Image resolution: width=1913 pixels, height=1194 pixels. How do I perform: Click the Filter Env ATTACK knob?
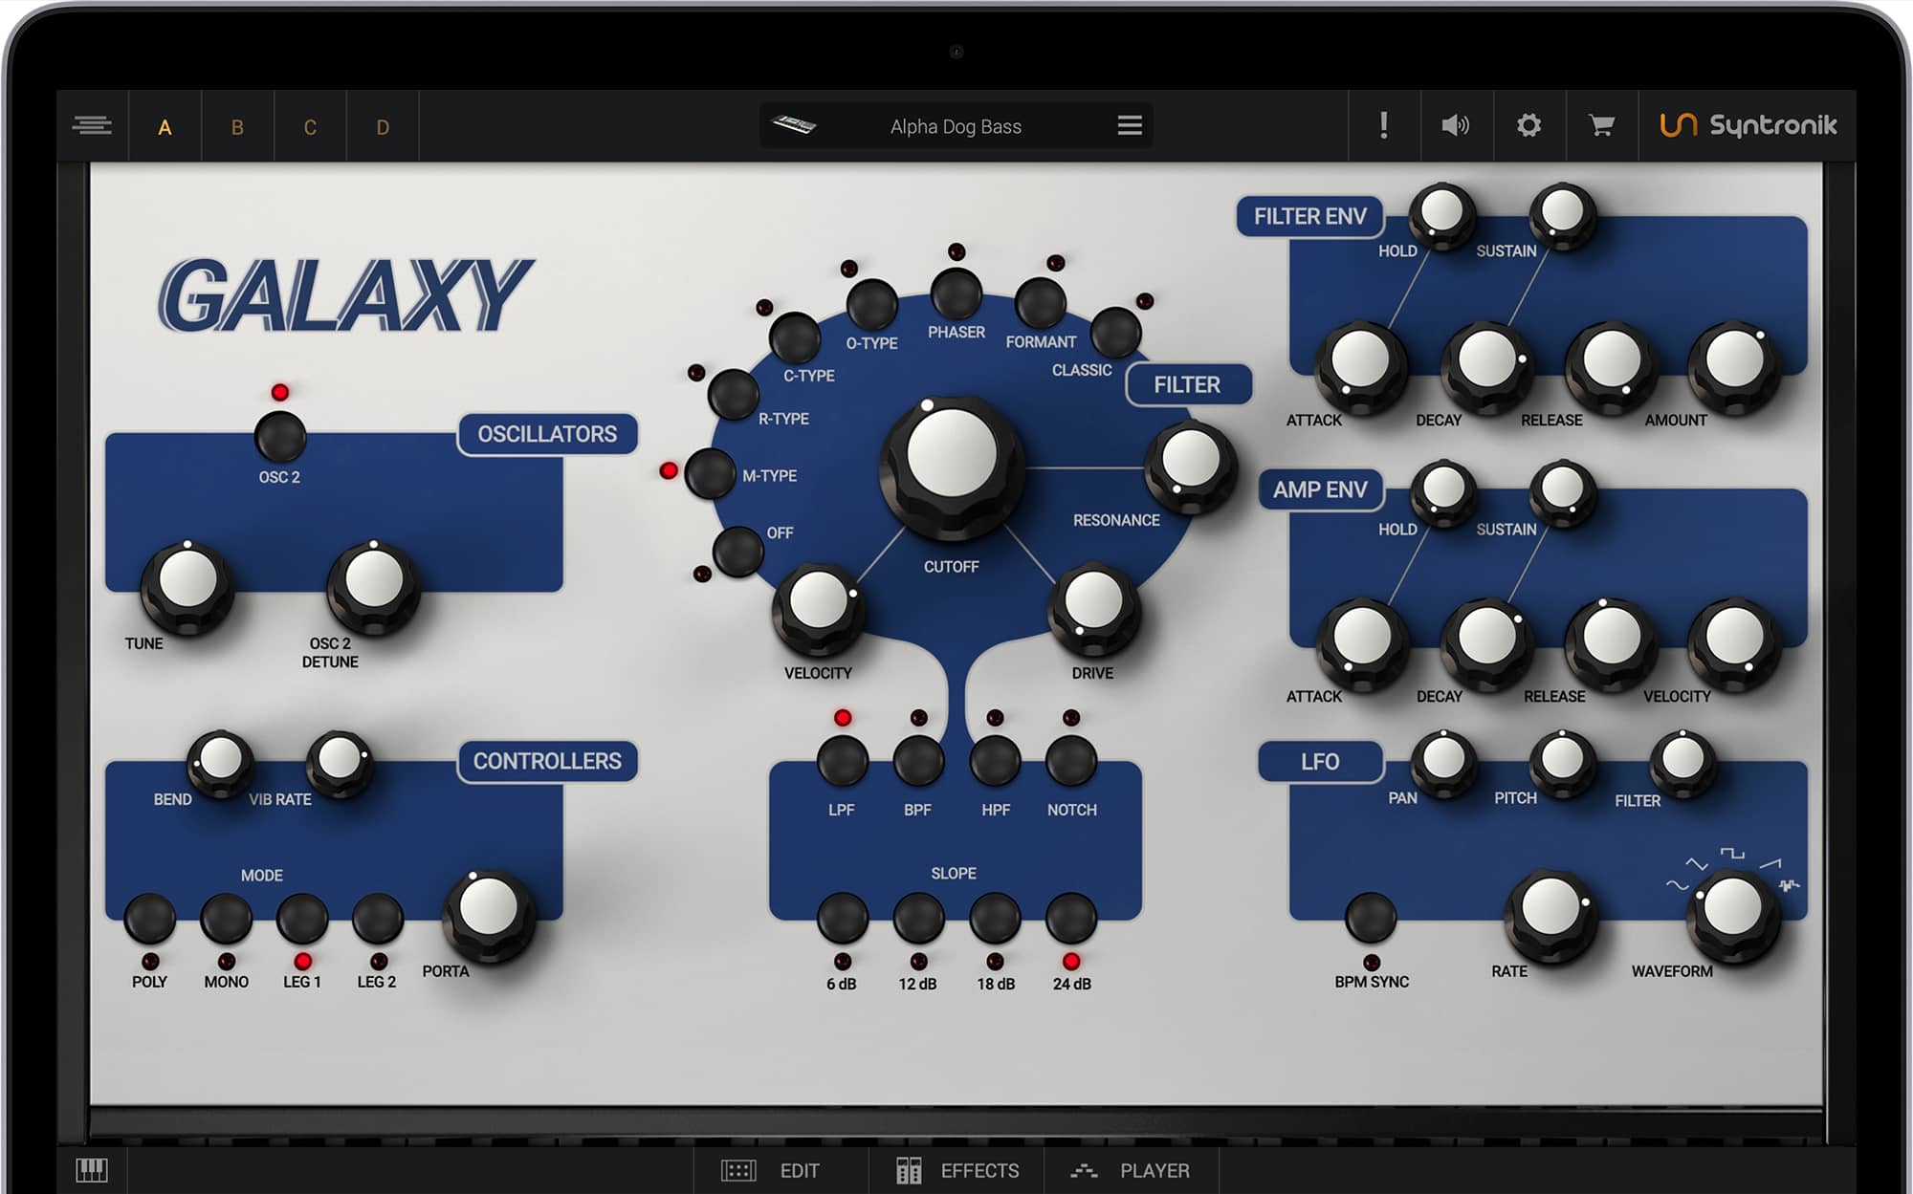coord(1360,366)
